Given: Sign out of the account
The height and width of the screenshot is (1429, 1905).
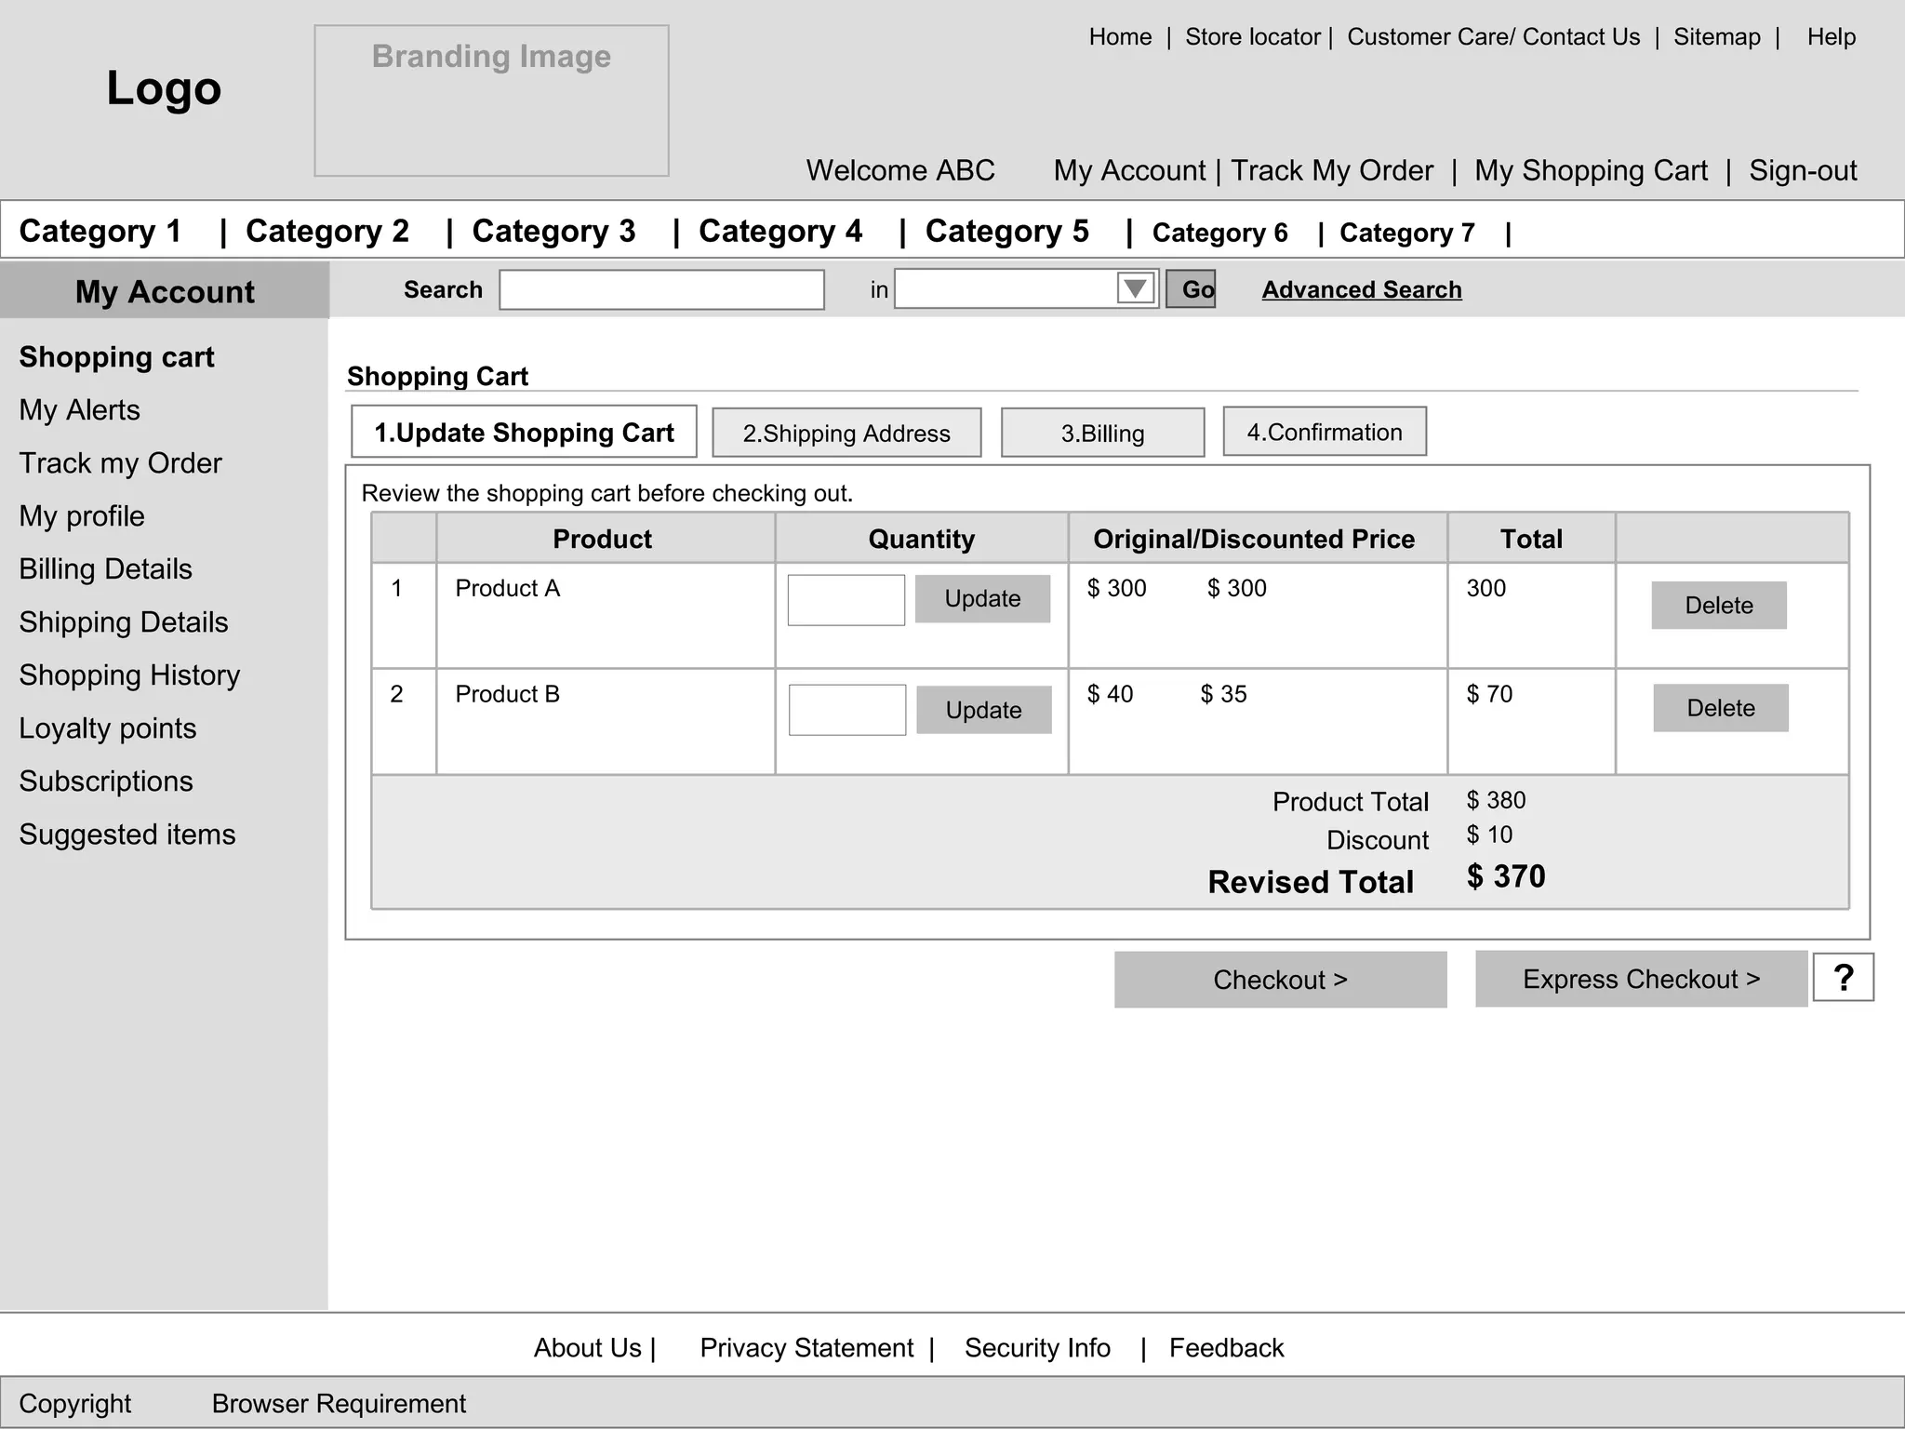Looking at the screenshot, I should tap(1803, 170).
